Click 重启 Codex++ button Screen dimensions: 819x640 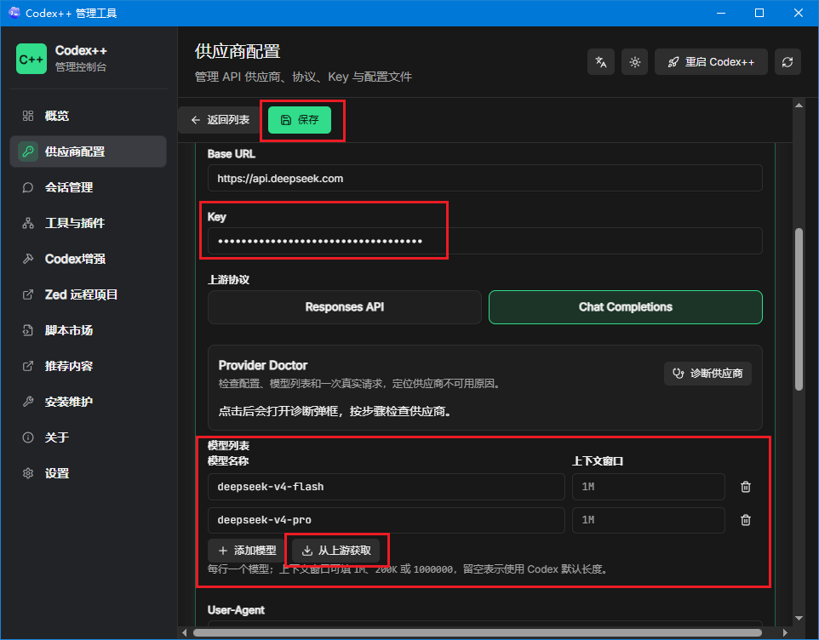click(x=711, y=62)
